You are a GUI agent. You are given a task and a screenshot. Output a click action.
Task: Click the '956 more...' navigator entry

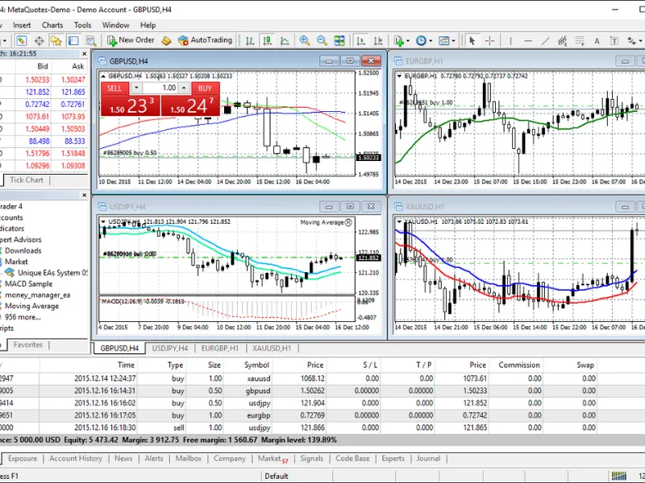click(23, 317)
